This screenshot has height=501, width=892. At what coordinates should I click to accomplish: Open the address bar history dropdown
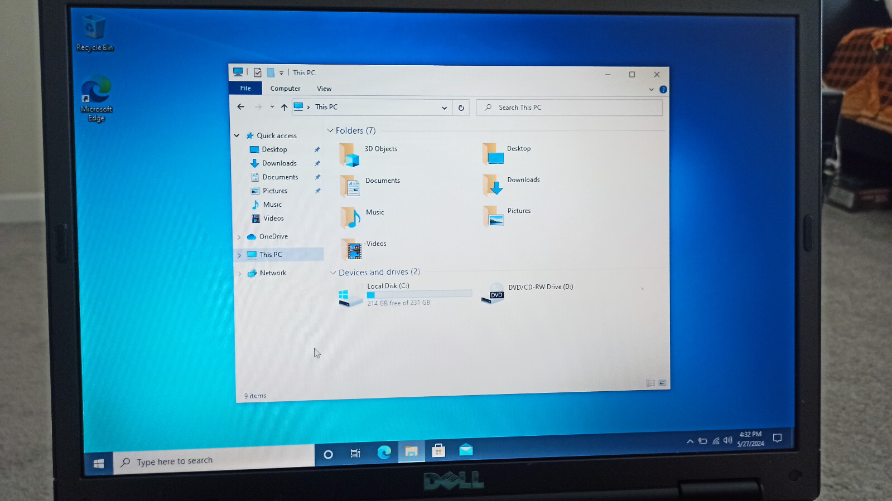[x=444, y=108]
